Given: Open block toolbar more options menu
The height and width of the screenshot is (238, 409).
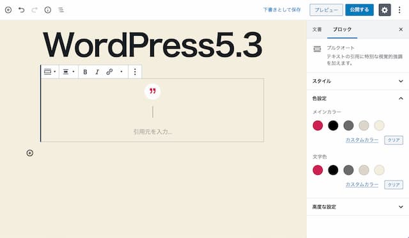Looking at the screenshot, I should 135,72.
